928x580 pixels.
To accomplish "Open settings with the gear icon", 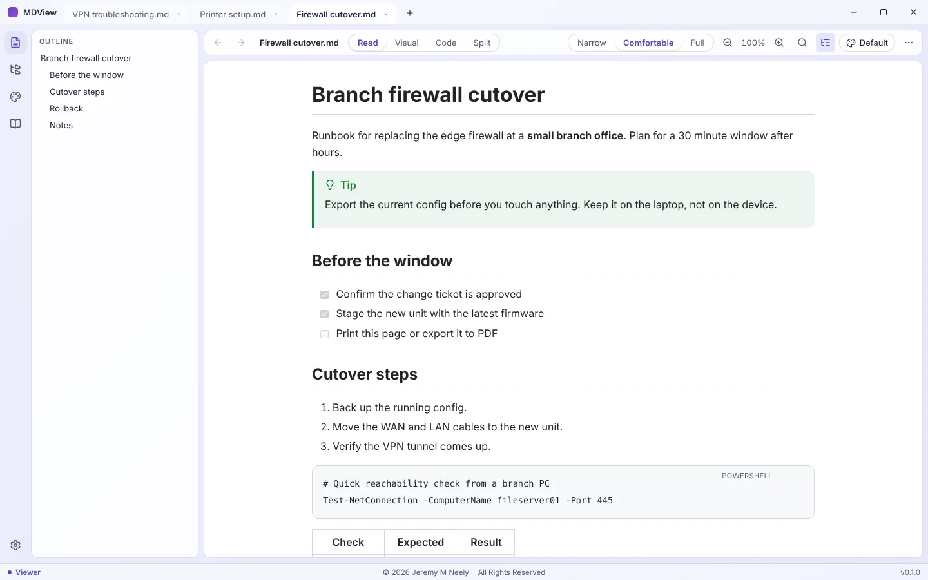I will pyautogui.click(x=15, y=545).
